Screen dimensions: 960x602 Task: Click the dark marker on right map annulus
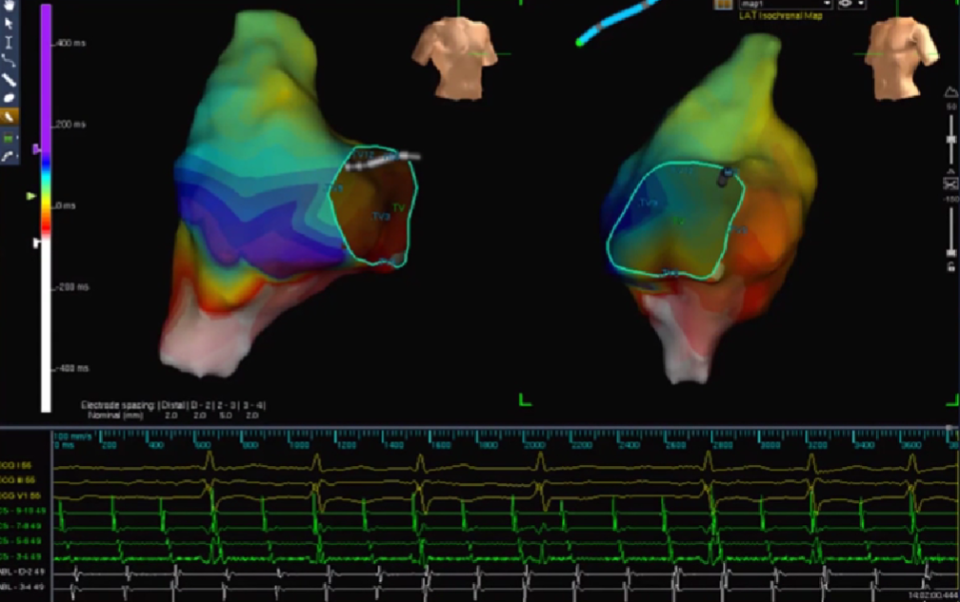click(725, 177)
